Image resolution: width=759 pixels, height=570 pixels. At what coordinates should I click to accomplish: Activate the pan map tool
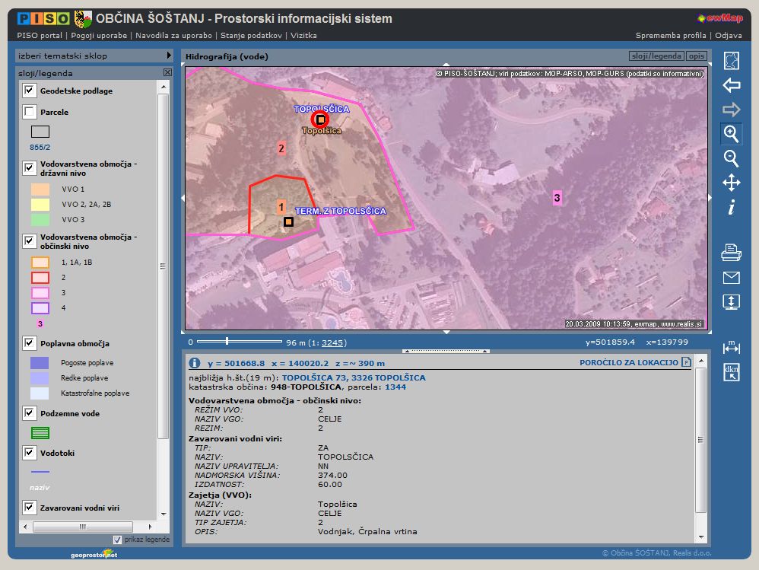pos(731,183)
